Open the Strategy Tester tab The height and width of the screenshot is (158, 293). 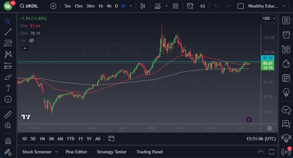pyautogui.click(x=112, y=152)
